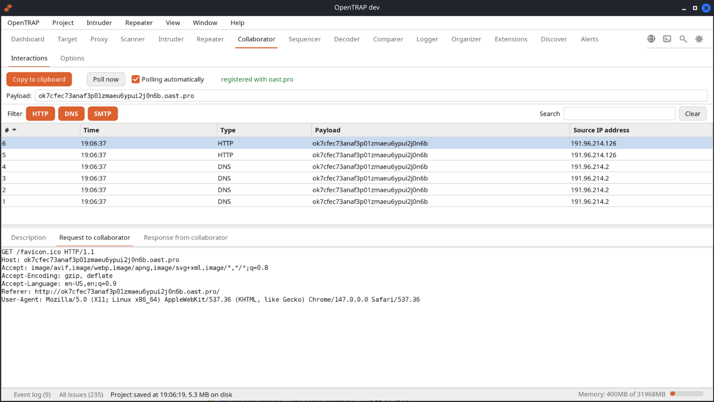Click the Type column header
Viewport: 714px width, 402px height.
264,130
